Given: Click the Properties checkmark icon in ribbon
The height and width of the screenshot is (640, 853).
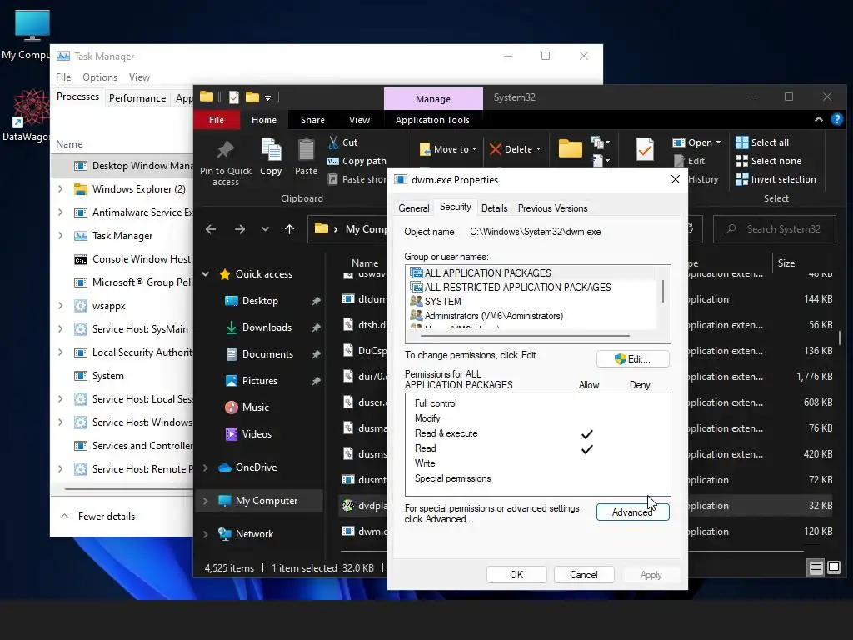Looking at the screenshot, I should [645, 149].
